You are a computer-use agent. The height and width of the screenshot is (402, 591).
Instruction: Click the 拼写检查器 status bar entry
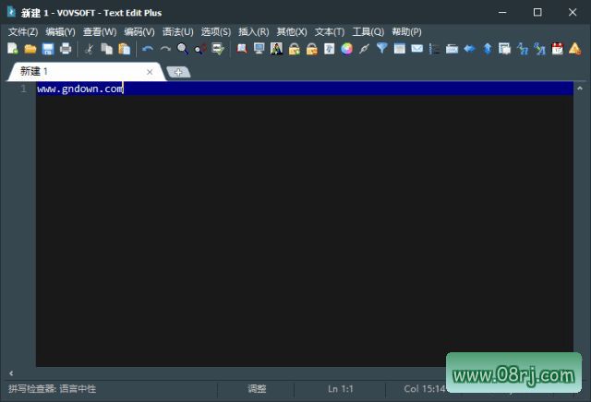[52, 388]
